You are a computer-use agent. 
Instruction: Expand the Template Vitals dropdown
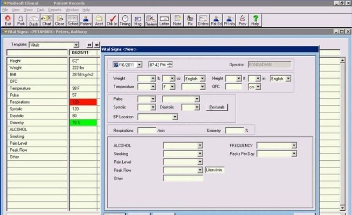click(x=76, y=45)
